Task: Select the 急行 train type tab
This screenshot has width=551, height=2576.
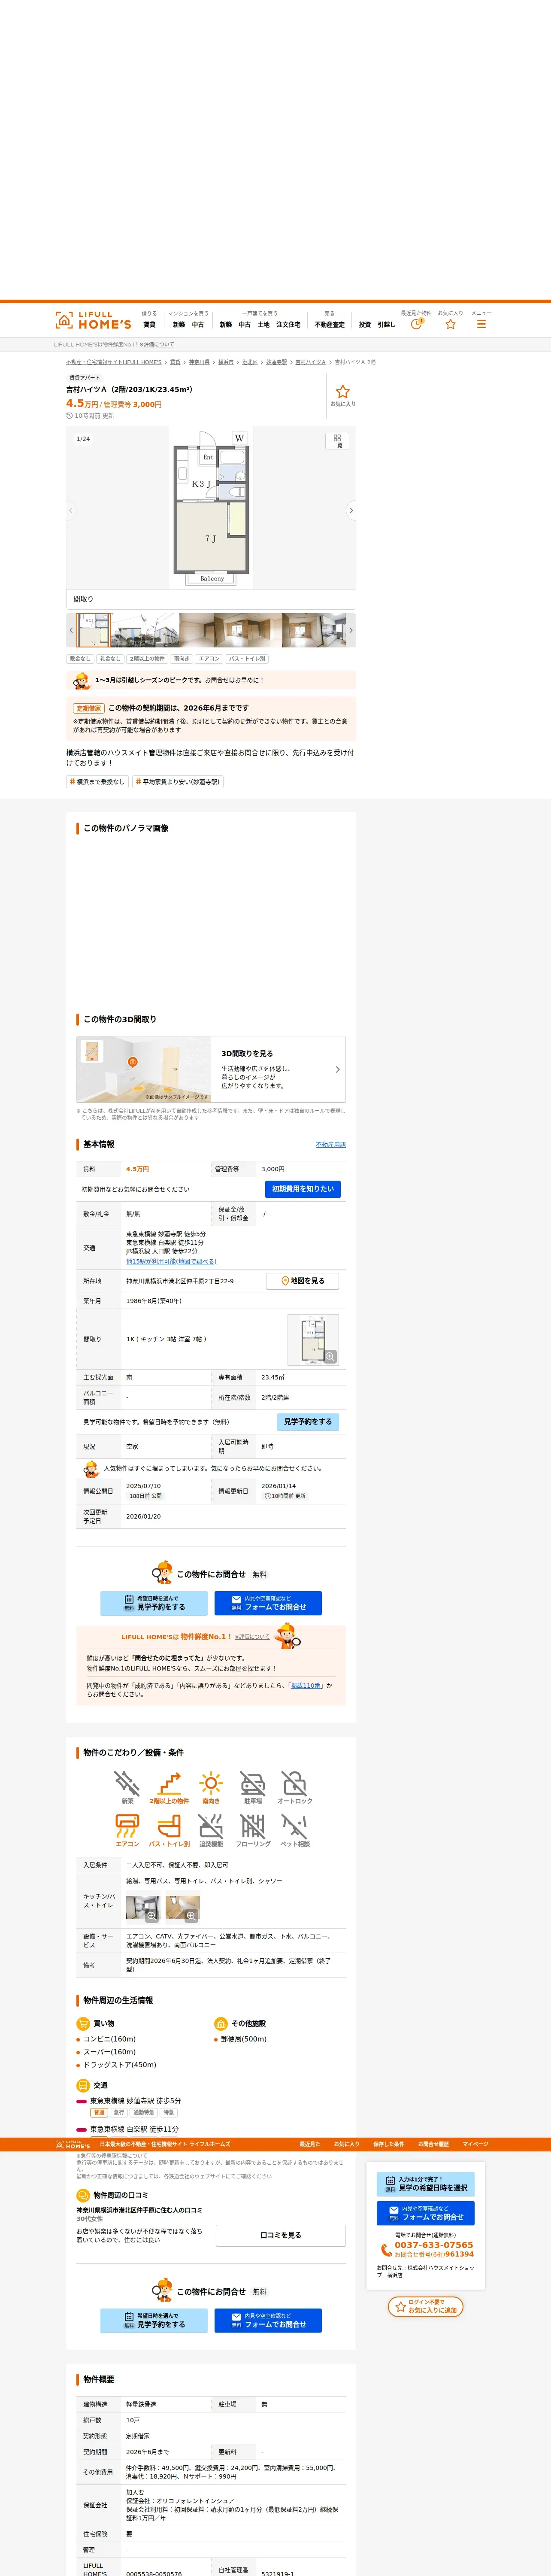Action: point(119,2113)
